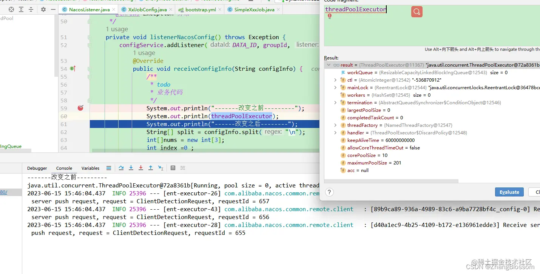Click the orange search icon in Evaluate dialog
540x274 pixels.
point(417,12)
